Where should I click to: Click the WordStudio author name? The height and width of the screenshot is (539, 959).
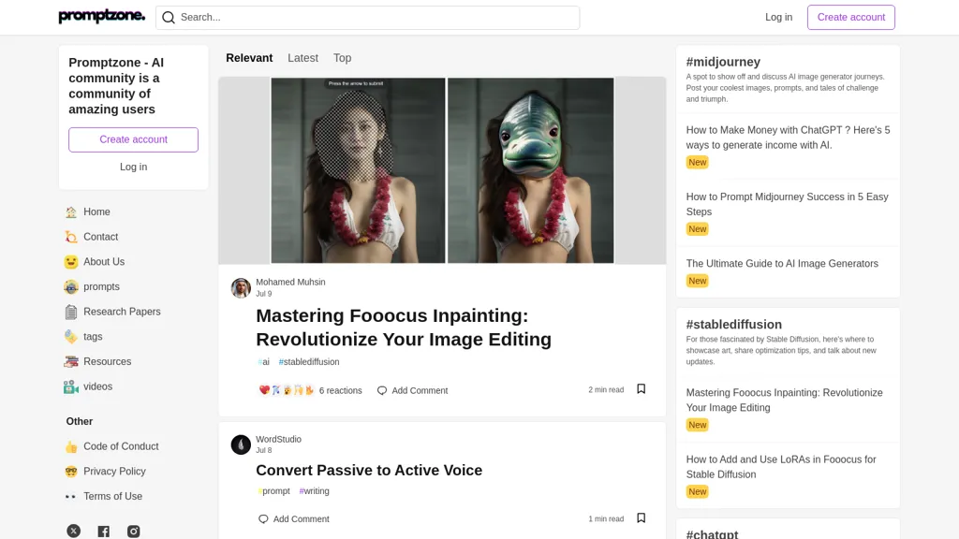[x=278, y=440]
